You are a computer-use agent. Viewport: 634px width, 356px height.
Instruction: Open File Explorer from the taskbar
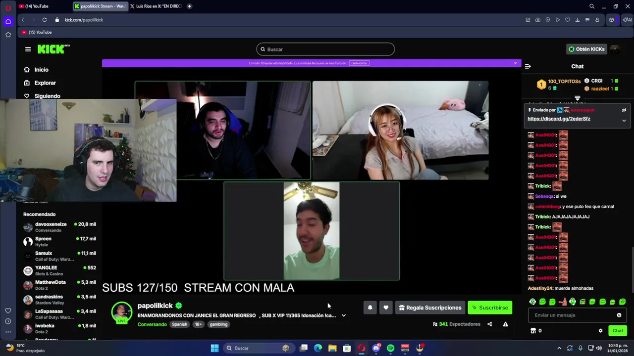tap(332, 348)
